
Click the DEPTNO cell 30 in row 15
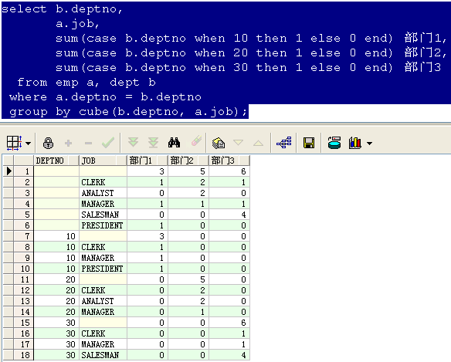coord(56,323)
